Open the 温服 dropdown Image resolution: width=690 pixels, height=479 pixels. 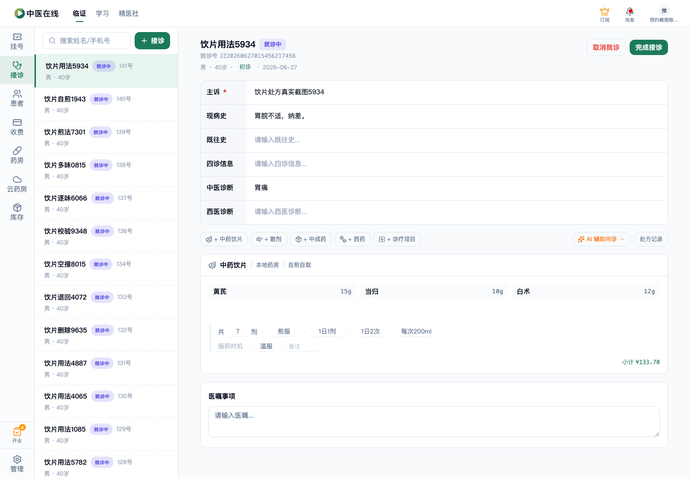[x=266, y=346]
